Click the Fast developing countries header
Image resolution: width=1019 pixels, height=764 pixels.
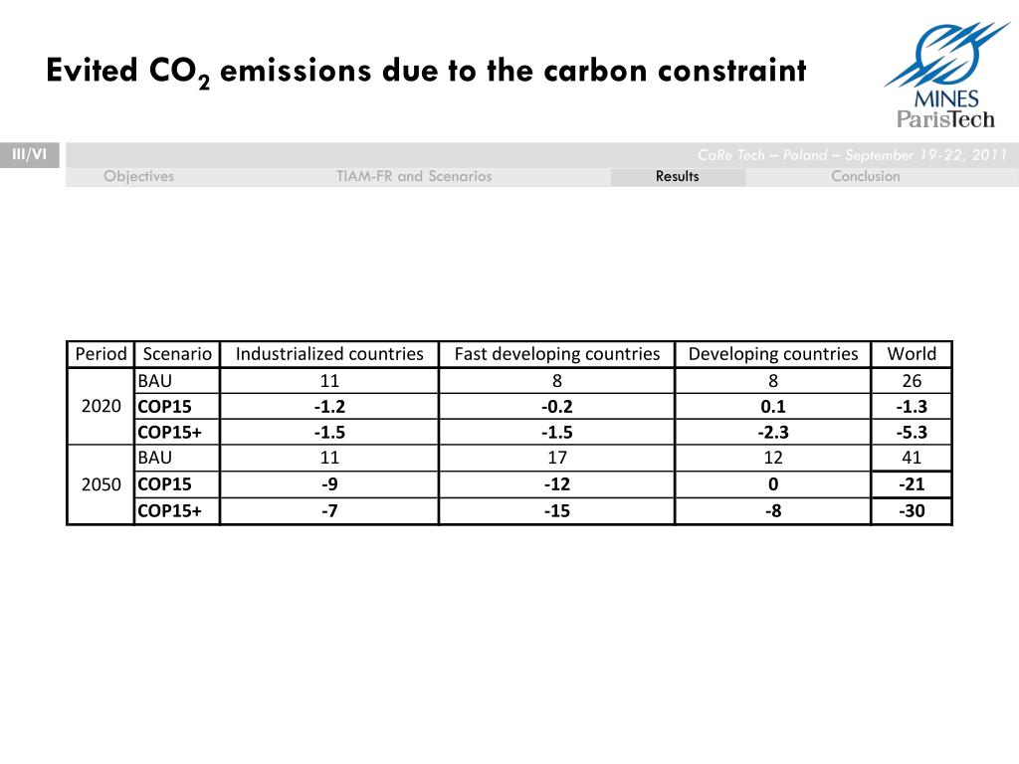click(x=557, y=354)
